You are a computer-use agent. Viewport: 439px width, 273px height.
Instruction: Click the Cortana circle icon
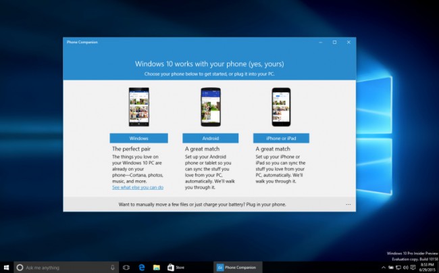point(20,268)
